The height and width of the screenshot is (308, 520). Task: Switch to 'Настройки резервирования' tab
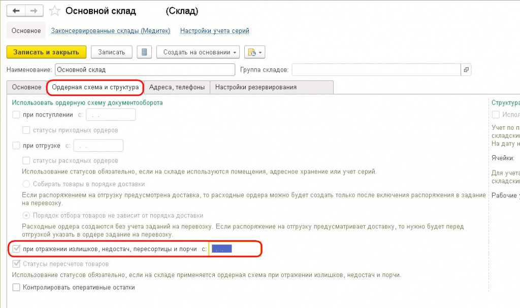(x=256, y=87)
